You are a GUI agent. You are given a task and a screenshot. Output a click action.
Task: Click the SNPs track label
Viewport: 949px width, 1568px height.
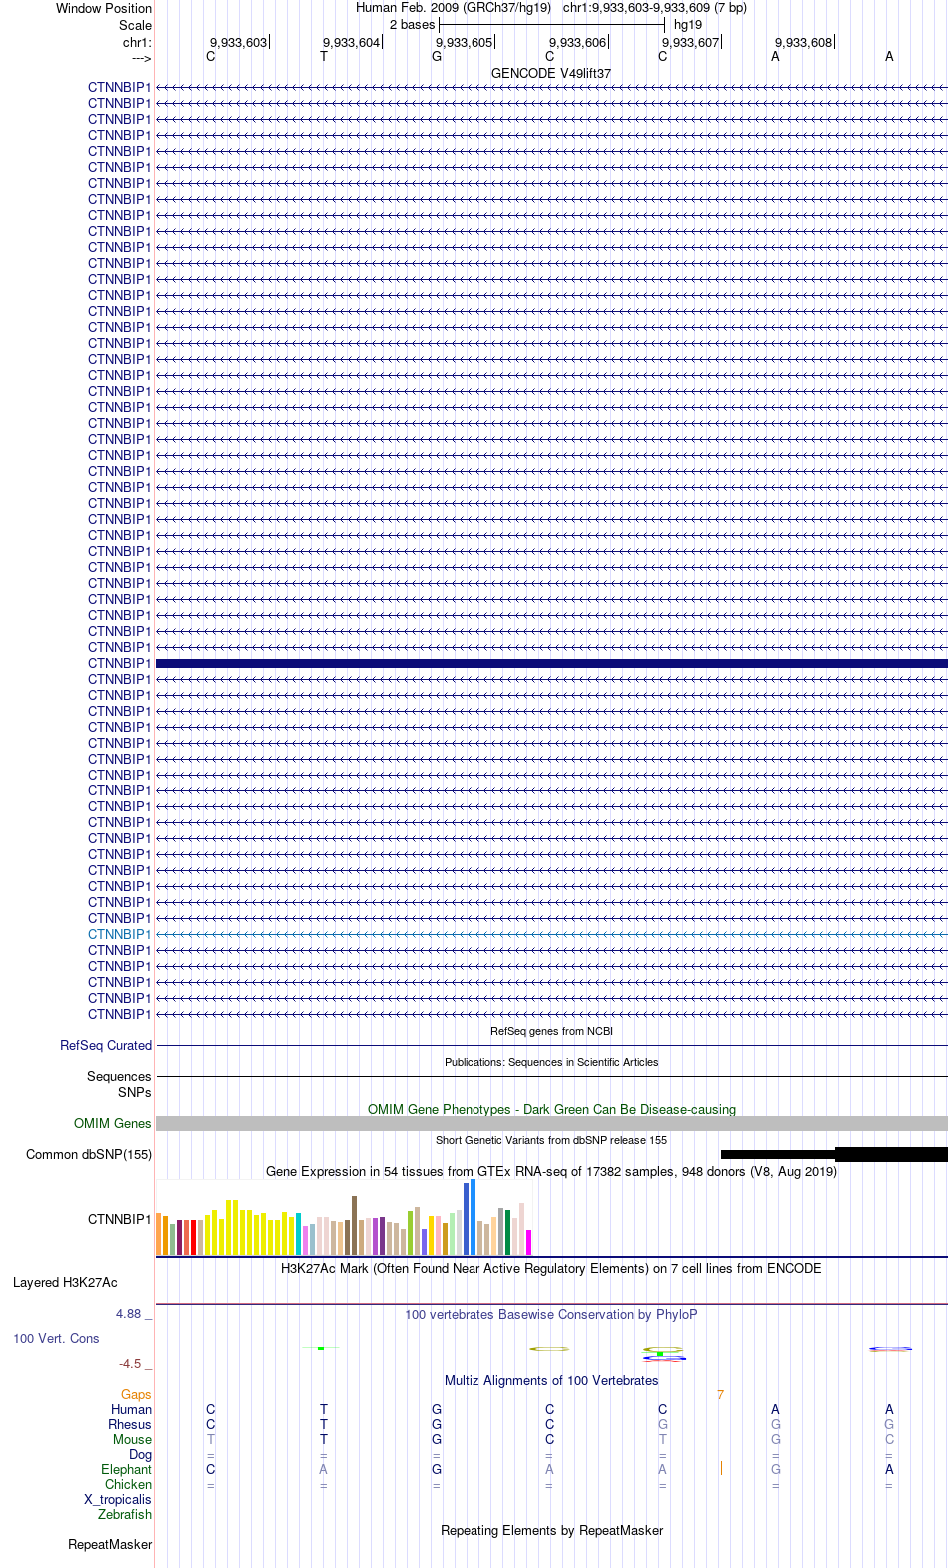click(x=135, y=1092)
